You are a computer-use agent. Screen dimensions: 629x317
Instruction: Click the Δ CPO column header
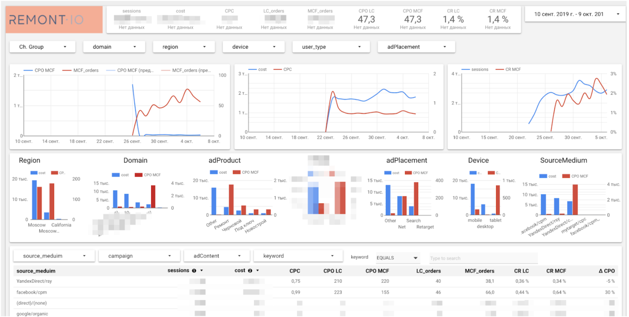[607, 271]
